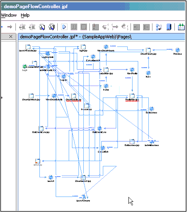Click the Start (play) debug button
187x212 pixels.
click(64, 27)
